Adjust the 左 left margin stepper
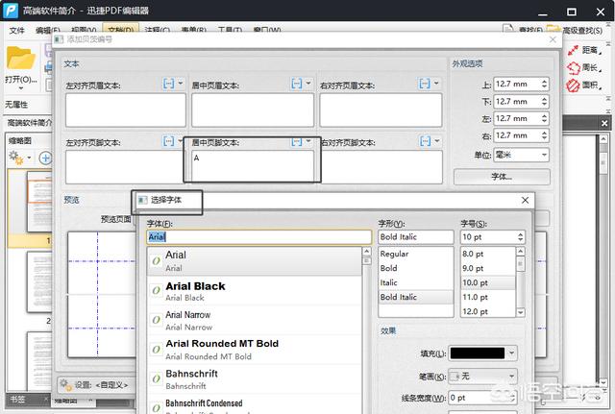The height and width of the screenshot is (414, 615). point(544,118)
